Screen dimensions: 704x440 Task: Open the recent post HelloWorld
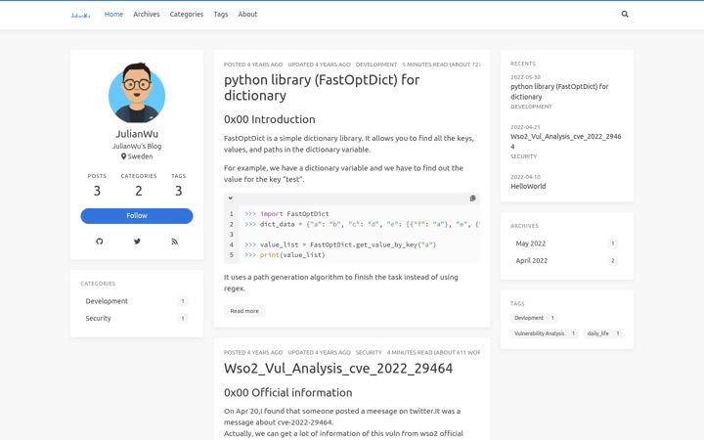528,187
